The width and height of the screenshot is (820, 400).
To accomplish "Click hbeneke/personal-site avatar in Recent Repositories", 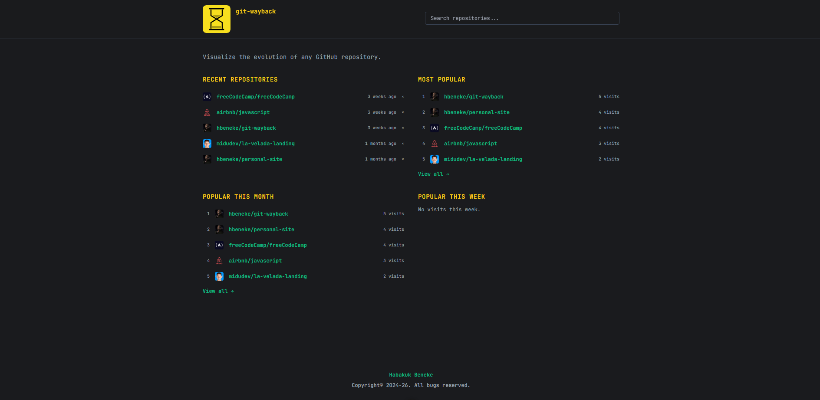I will (207, 159).
